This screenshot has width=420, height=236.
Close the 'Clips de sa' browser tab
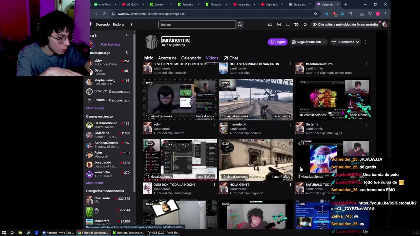pos(282,4)
